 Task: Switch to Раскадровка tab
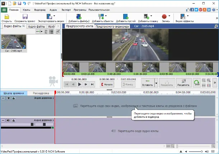(41, 93)
